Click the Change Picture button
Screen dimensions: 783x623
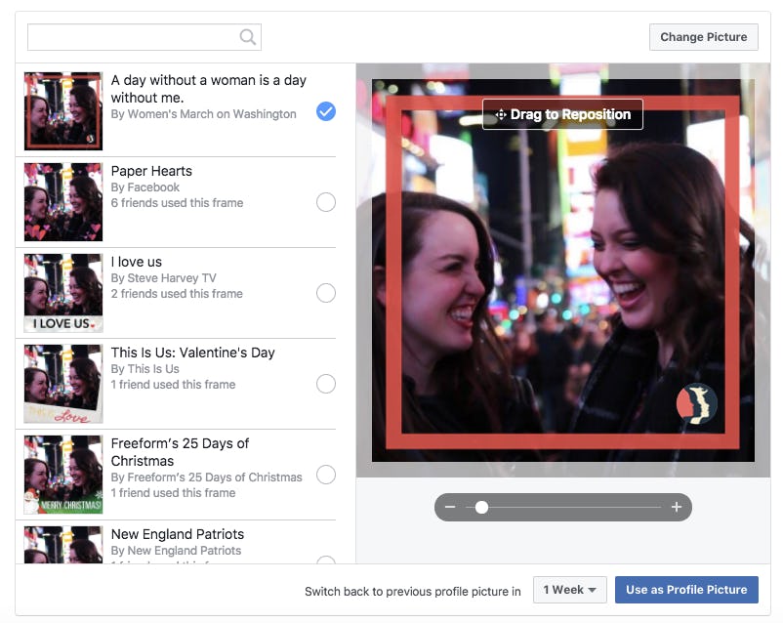point(703,36)
